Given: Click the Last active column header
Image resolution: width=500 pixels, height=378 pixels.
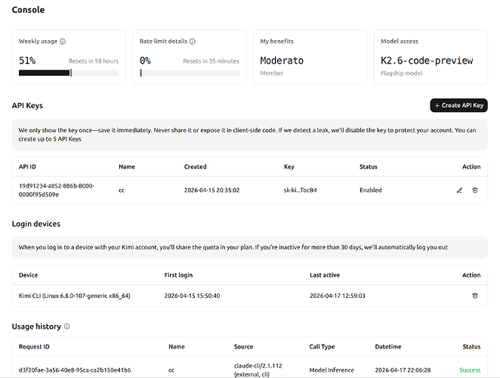Looking at the screenshot, I should tap(325, 275).
